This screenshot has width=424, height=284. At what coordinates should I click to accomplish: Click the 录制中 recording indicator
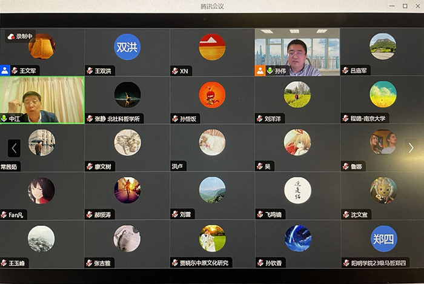pos(20,37)
